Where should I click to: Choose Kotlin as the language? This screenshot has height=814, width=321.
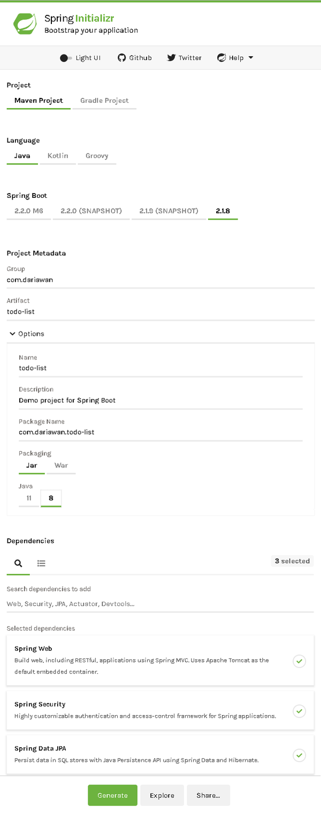pyautogui.click(x=58, y=156)
